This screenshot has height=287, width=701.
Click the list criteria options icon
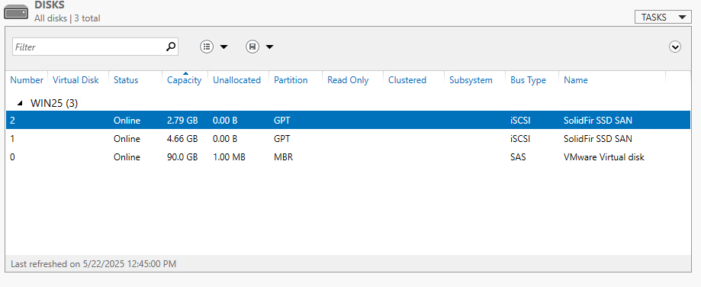click(207, 47)
